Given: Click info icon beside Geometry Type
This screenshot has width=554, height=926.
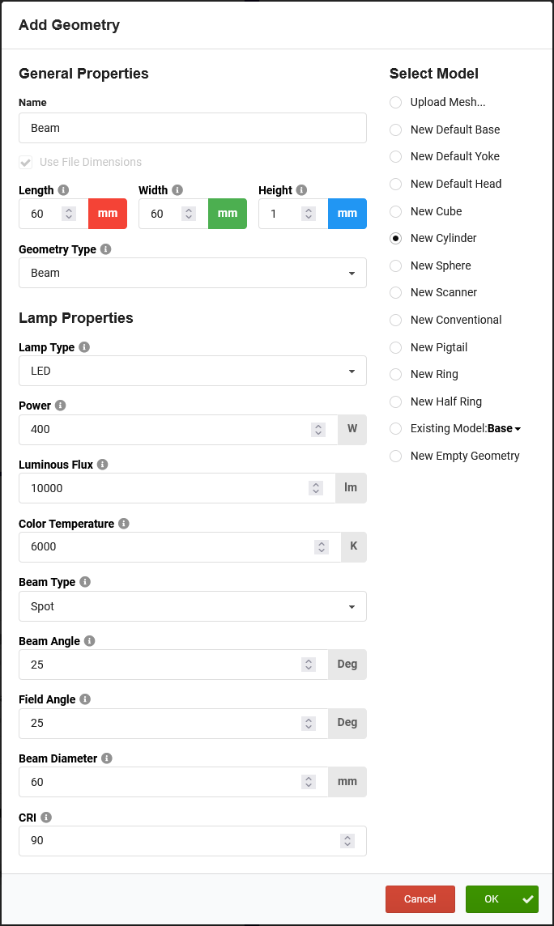Looking at the screenshot, I should click(x=106, y=249).
